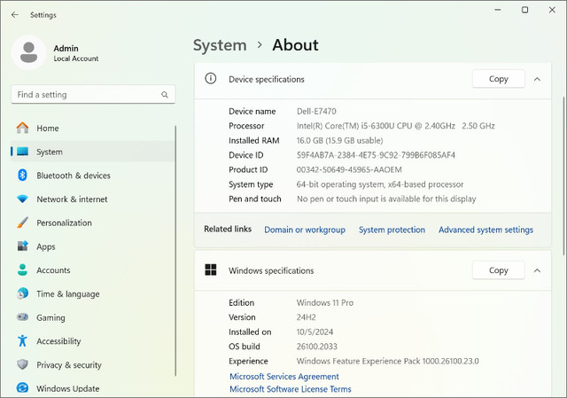Click the sidebar navigation scrollbar
The image size is (567, 398).
click(175, 251)
